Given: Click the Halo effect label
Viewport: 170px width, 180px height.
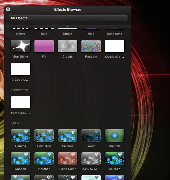Looking at the screenshot, I should pyautogui.click(x=91, y=34).
